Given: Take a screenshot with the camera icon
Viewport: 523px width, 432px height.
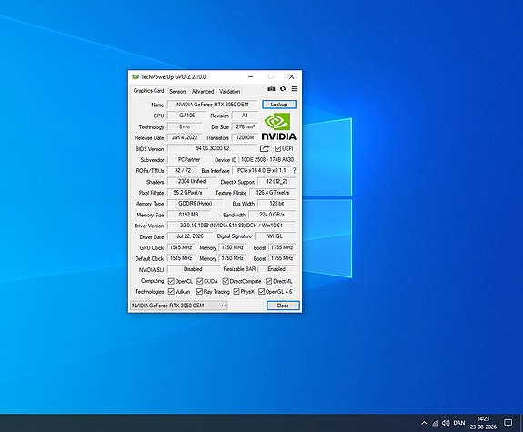Looking at the screenshot, I should click(271, 89).
